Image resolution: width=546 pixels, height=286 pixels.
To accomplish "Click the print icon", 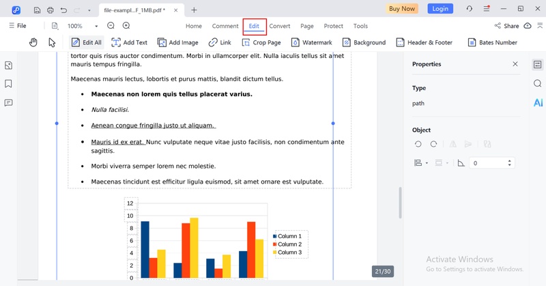I will [51, 10].
